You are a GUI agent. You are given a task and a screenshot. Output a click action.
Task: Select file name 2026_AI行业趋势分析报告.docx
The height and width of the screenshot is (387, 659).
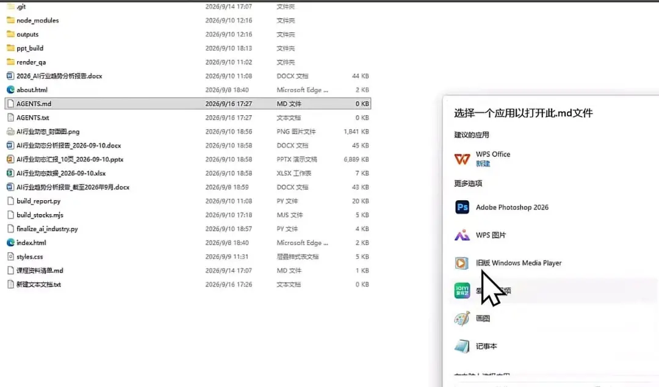pyautogui.click(x=59, y=76)
